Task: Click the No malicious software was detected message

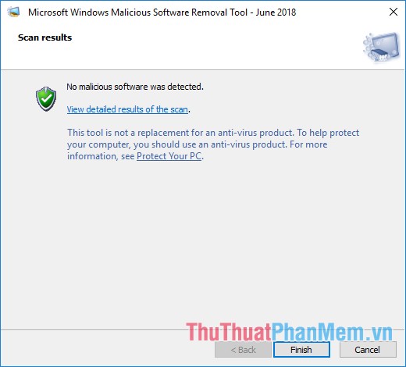Action: coord(135,87)
